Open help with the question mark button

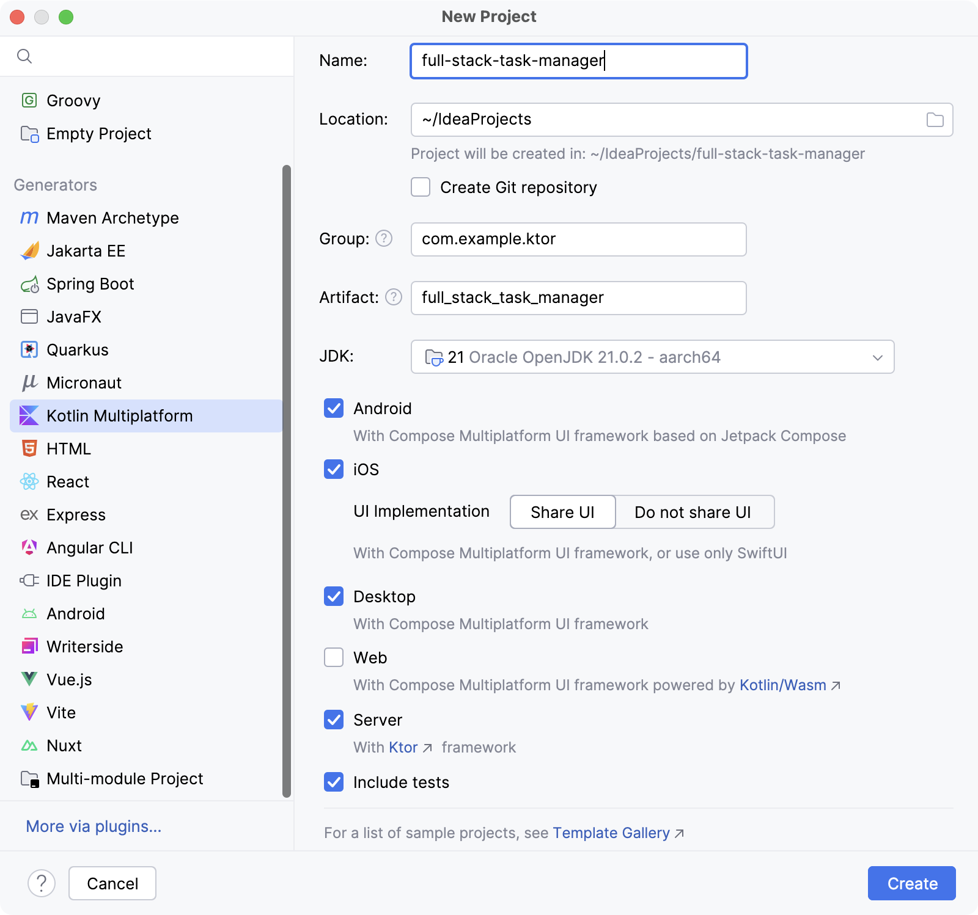(x=42, y=883)
